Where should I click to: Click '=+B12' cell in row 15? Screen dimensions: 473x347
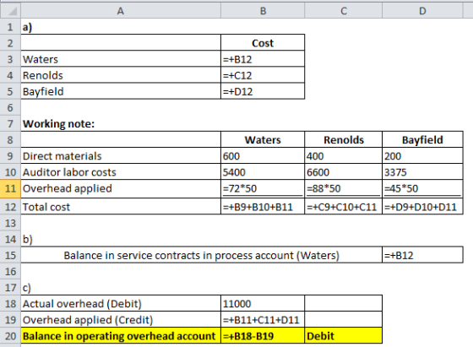pos(422,255)
